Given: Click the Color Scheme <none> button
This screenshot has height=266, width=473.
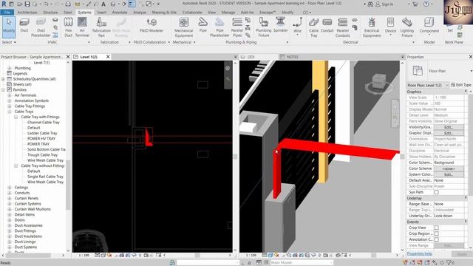Looking at the screenshot, I should pos(449,168).
